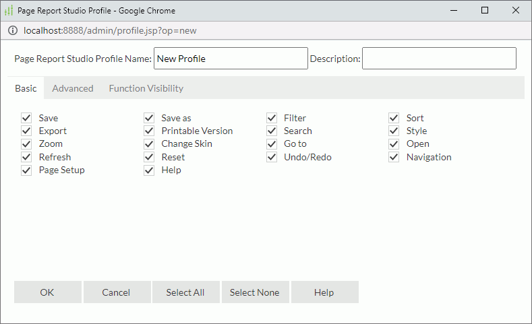Click into the Description text field
This screenshot has height=324, width=532.
point(439,59)
